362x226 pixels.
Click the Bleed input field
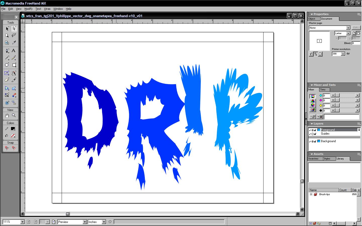356,43
